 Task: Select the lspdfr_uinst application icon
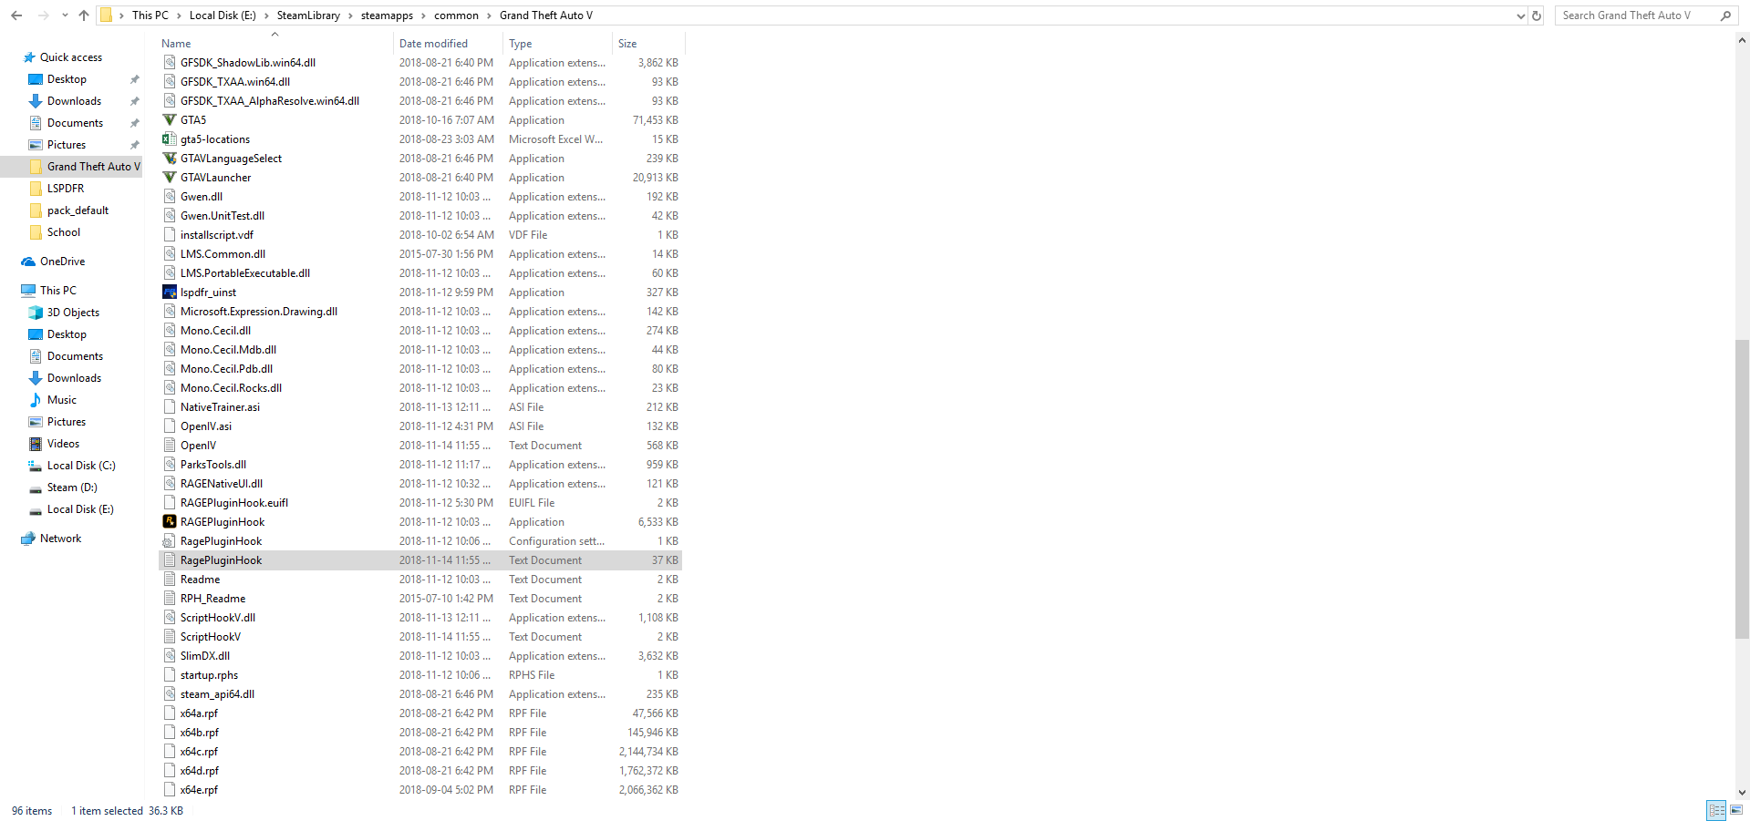tap(170, 292)
